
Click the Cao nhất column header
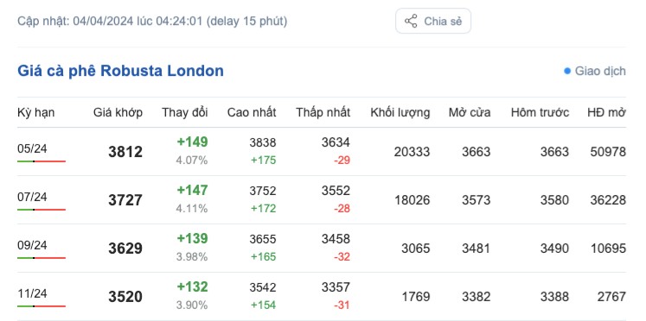click(x=252, y=112)
